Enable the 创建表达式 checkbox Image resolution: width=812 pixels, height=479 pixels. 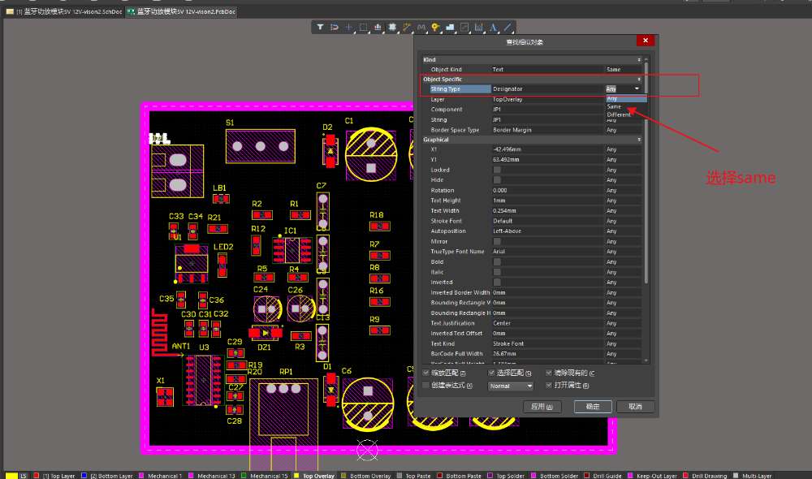[x=426, y=386]
